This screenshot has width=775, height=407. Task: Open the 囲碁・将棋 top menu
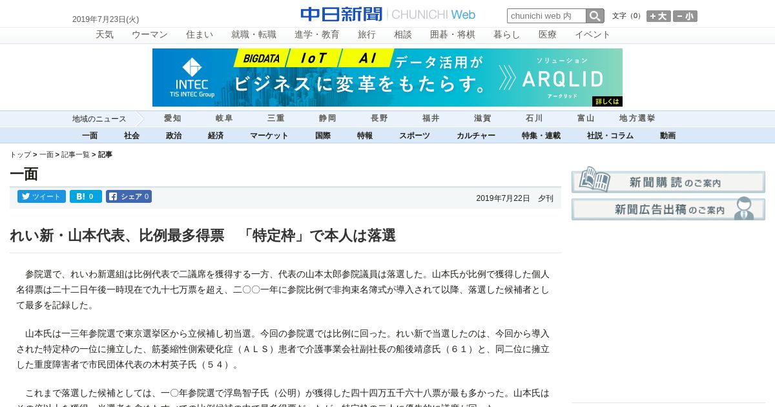453,35
